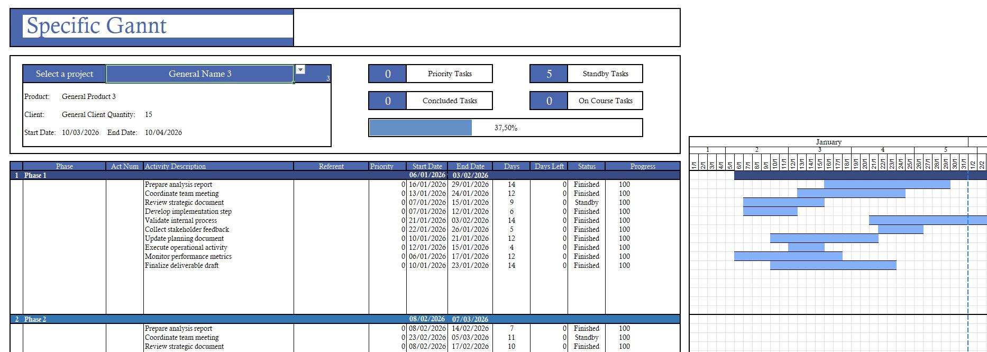Select the General Product 3 value
Viewport: 987px width, 352px height.
tap(89, 96)
